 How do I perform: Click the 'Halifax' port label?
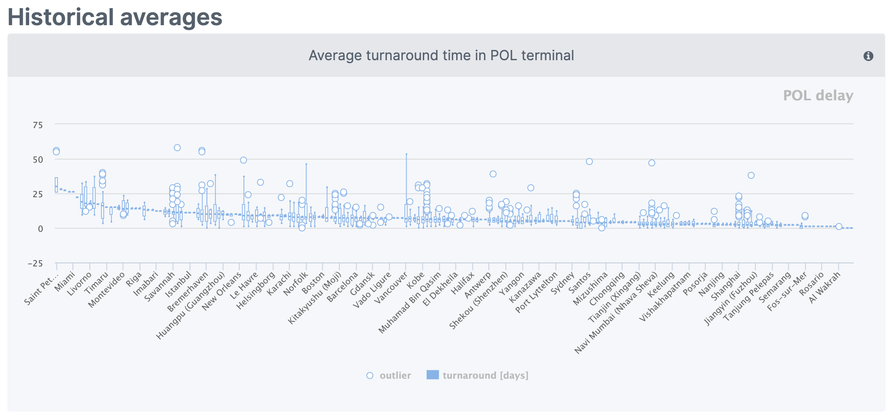click(463, 284)
